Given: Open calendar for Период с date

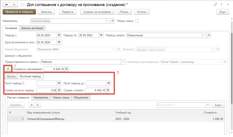Looking at the screenshot, I should (x=59, y=35).
